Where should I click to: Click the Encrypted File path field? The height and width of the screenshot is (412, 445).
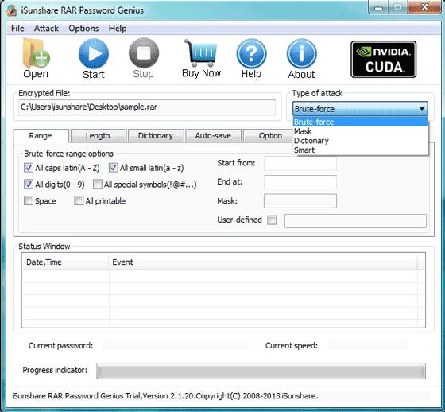point(147,107)
